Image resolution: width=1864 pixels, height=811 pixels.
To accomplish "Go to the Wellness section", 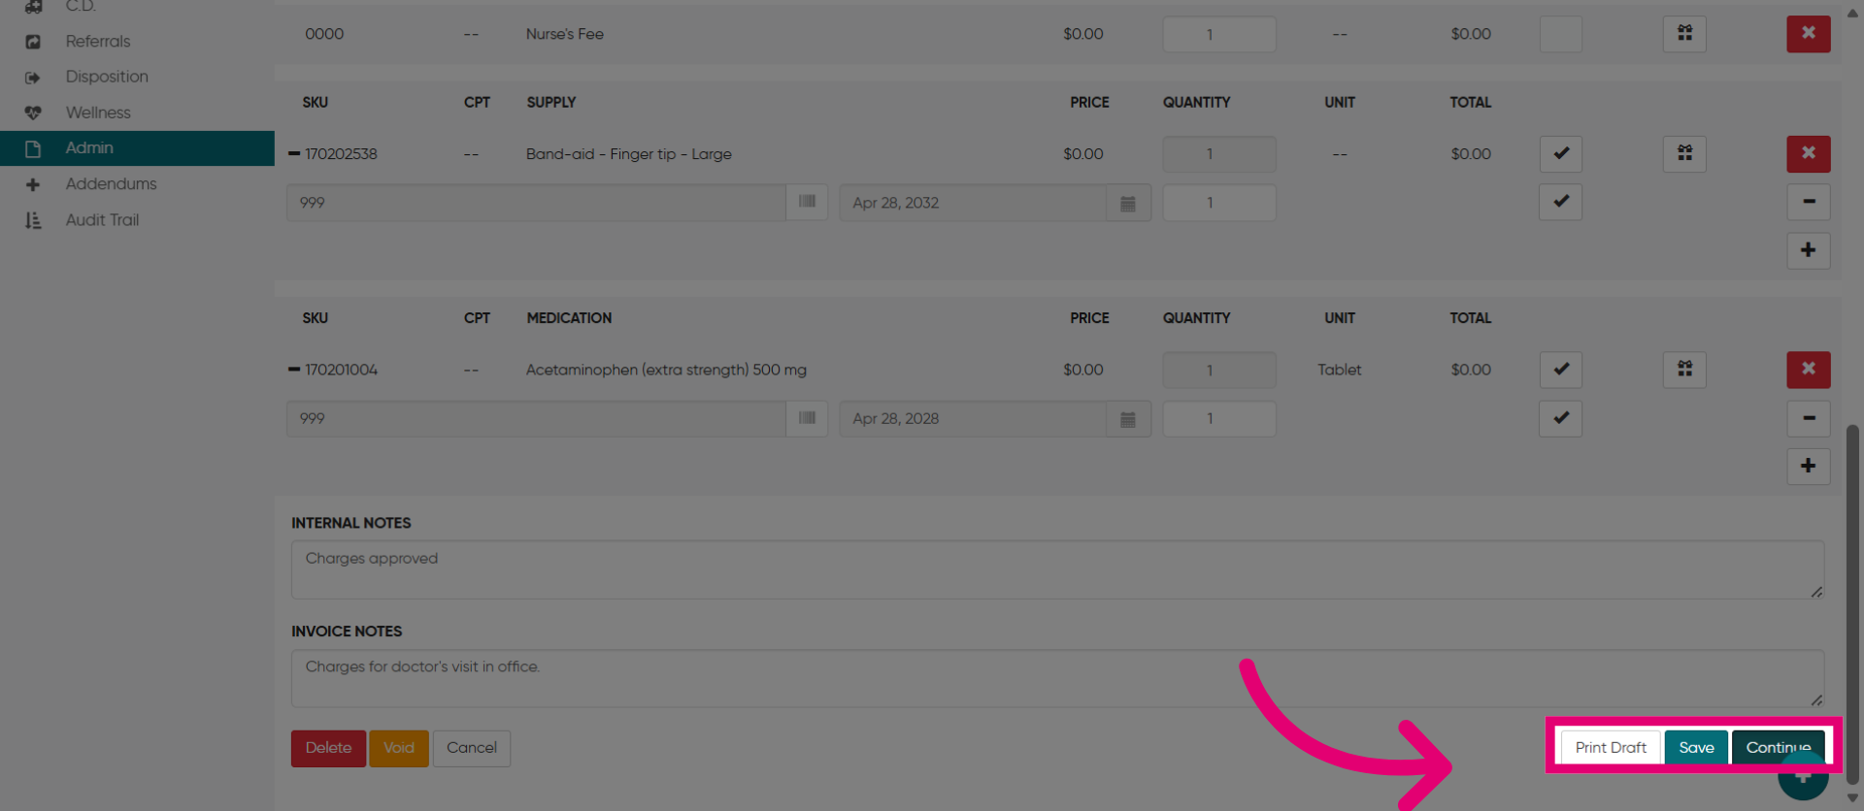I will (x=98, y=113).
